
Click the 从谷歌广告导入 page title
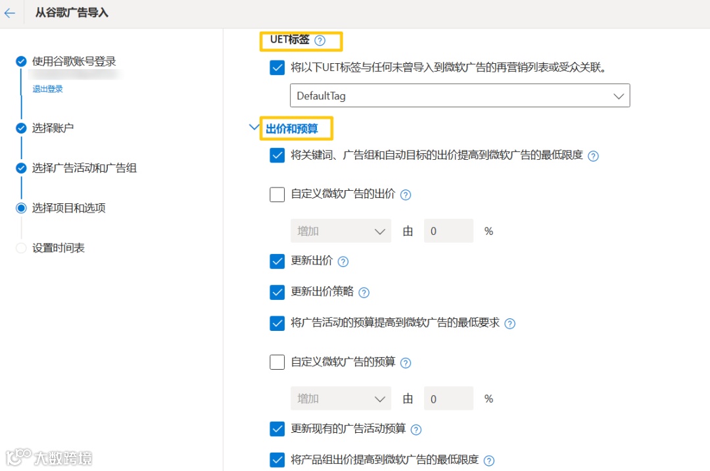[72, 12]
